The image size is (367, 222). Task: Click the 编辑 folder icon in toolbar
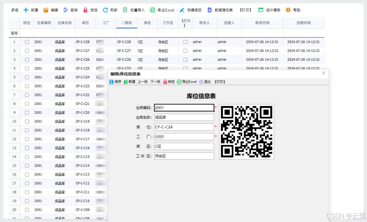click(46, 10)
